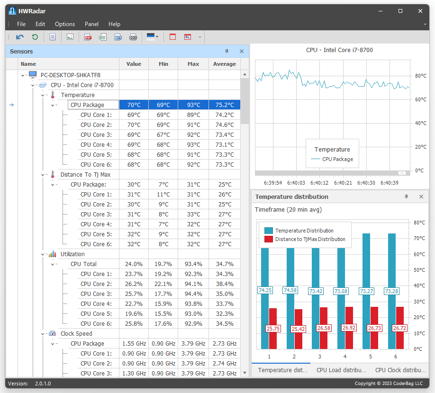The width and height of the screenshot is (435, 393).
Task: Click the HWRadar application icon in title bar
Action: point(12,11)
